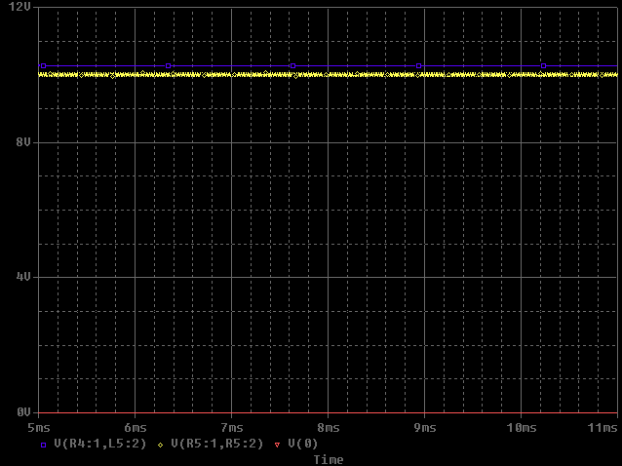This screenshot has width=622, height=466.
Task: Click the yellow diamond marker of V(R5:1,R5:2) legend
Action: 160,445
